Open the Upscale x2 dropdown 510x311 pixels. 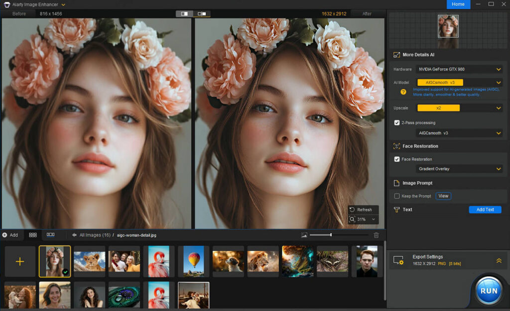coord(459,108)
